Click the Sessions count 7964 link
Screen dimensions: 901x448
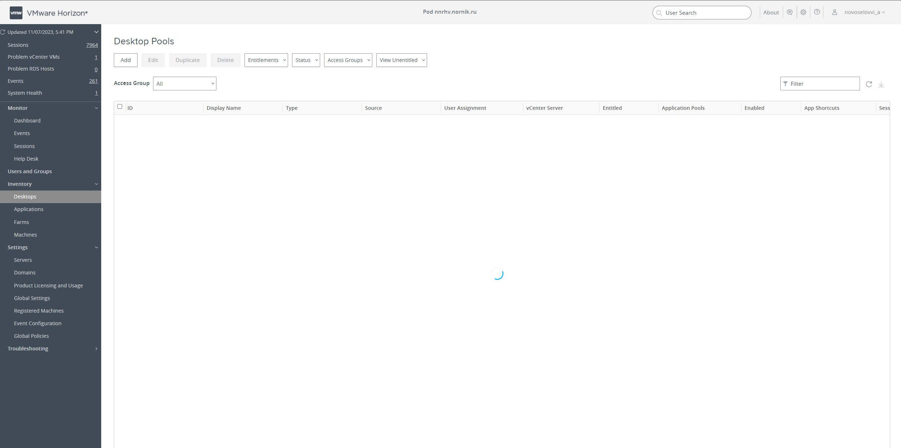point(92,45)
